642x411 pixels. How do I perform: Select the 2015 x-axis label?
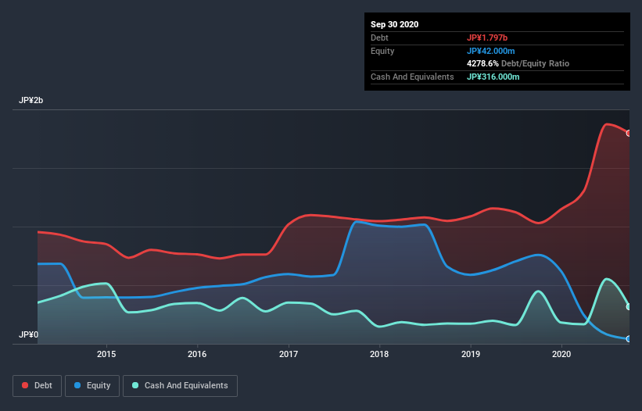pyautogui.click(x=106, y=354)
